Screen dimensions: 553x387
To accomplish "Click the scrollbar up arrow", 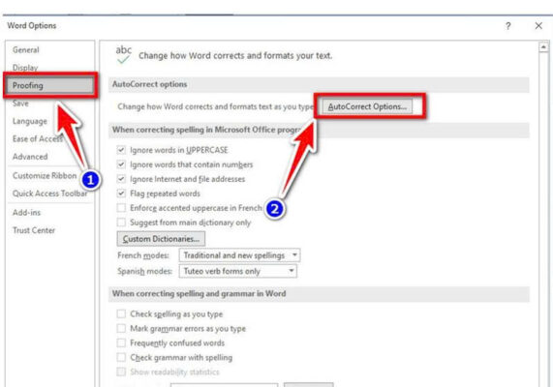I will click(x=543, y=46).
